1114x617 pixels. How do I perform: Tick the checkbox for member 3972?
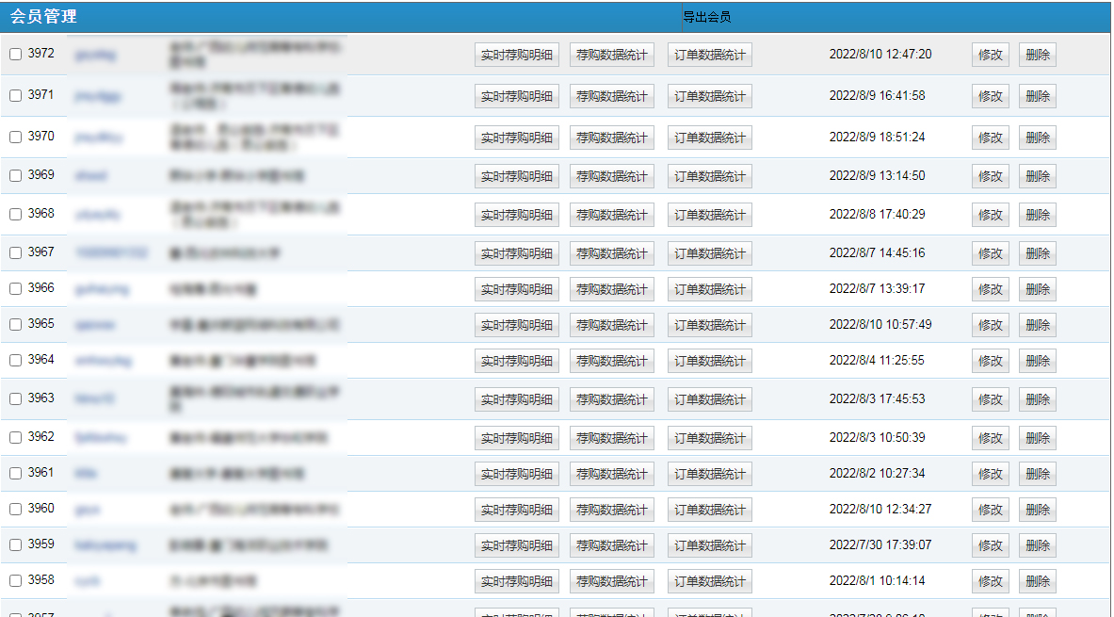(x=15, y=55)
